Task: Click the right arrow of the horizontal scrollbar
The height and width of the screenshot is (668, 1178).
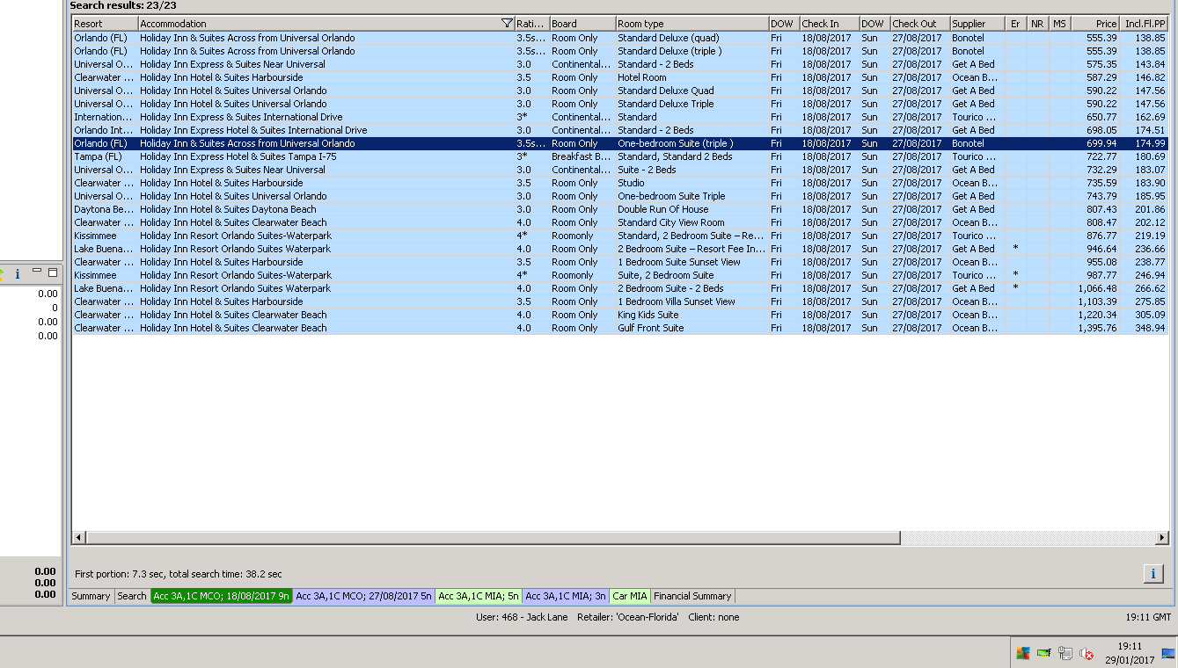Action: point(1164,537)
